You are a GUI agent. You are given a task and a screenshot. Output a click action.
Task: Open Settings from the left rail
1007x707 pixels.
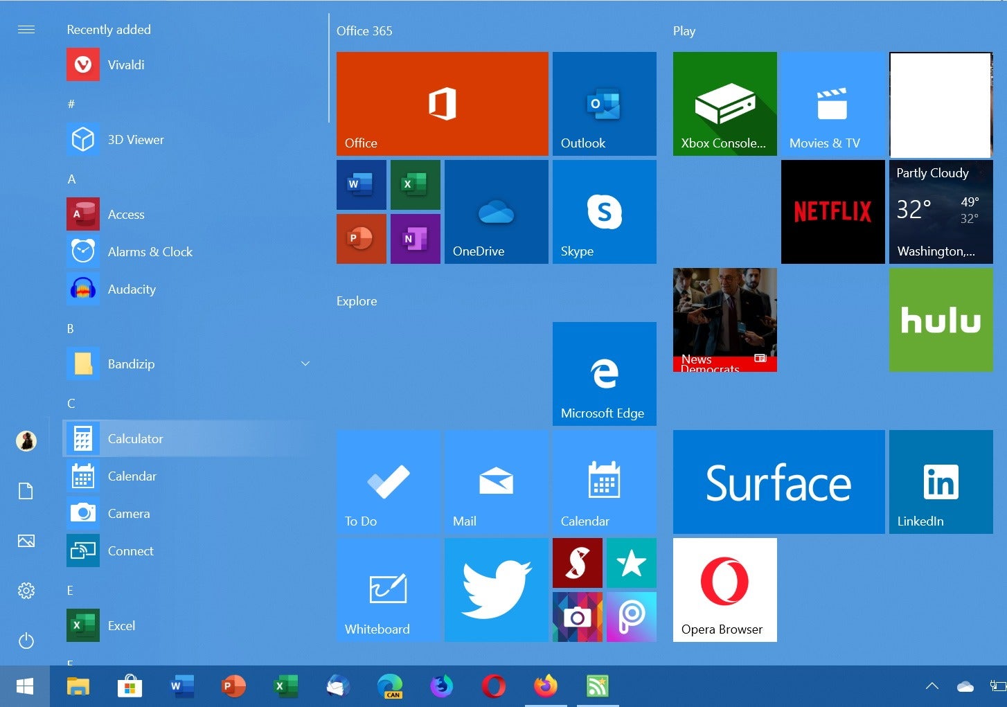[x=26, y=591]
